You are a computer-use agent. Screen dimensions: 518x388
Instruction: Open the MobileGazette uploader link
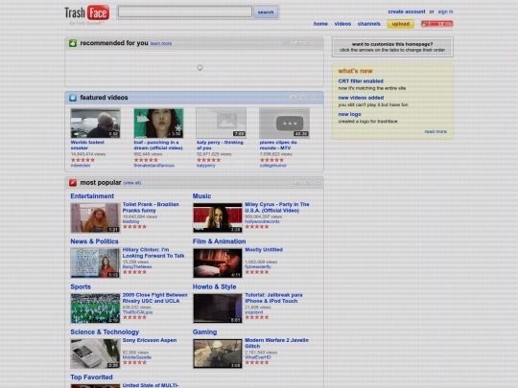click(137, 357)
